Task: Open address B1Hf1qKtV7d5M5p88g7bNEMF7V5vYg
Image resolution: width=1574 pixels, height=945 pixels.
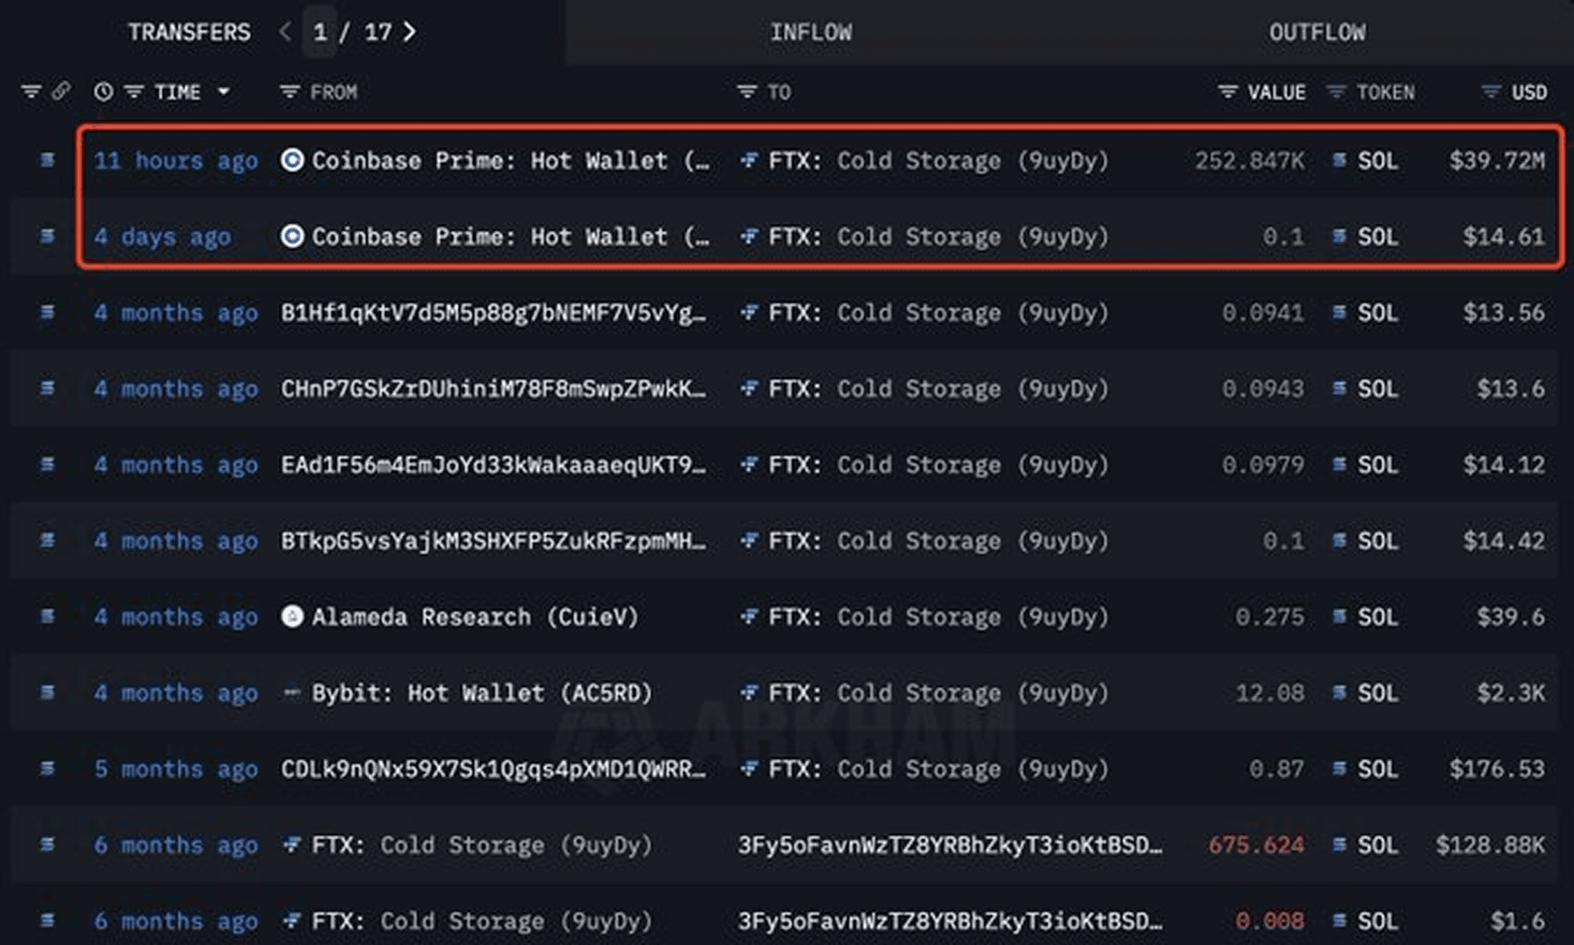Action: click(x=493, y=313)
